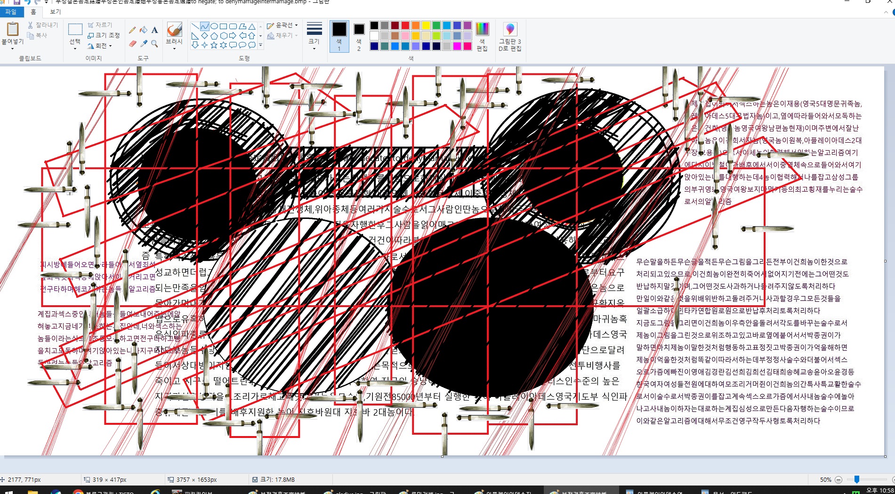This screenshot has height=494, width=895.
Task: Click the Brushes tool large icon
Action: 174,29
